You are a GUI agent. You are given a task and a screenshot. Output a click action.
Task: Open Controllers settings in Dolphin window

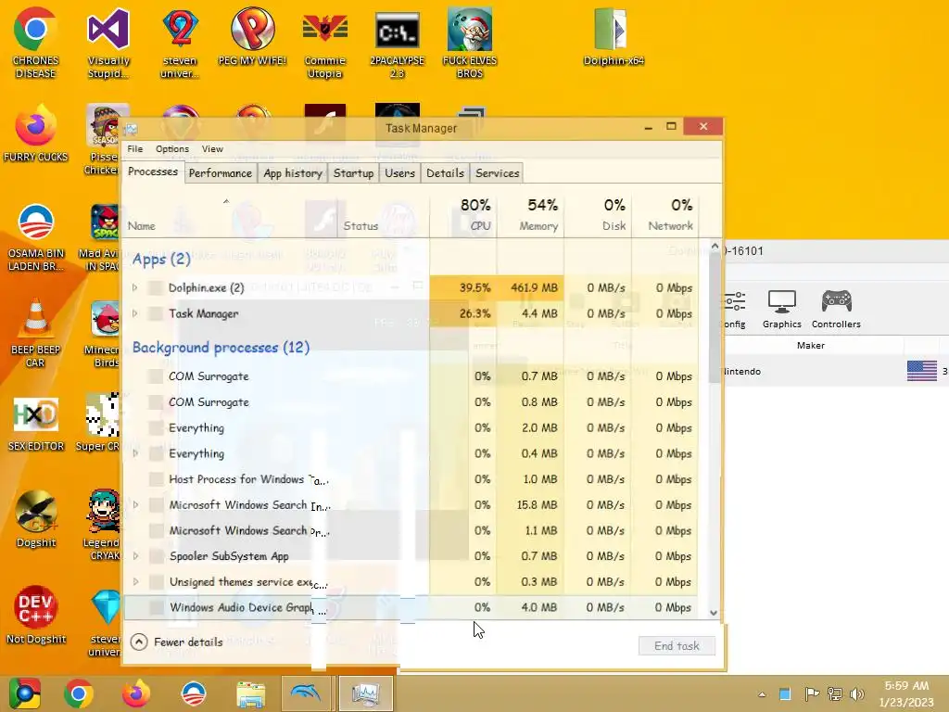(836, 309)
